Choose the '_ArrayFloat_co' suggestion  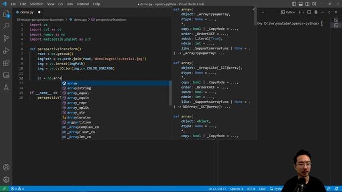pos(116,132)
